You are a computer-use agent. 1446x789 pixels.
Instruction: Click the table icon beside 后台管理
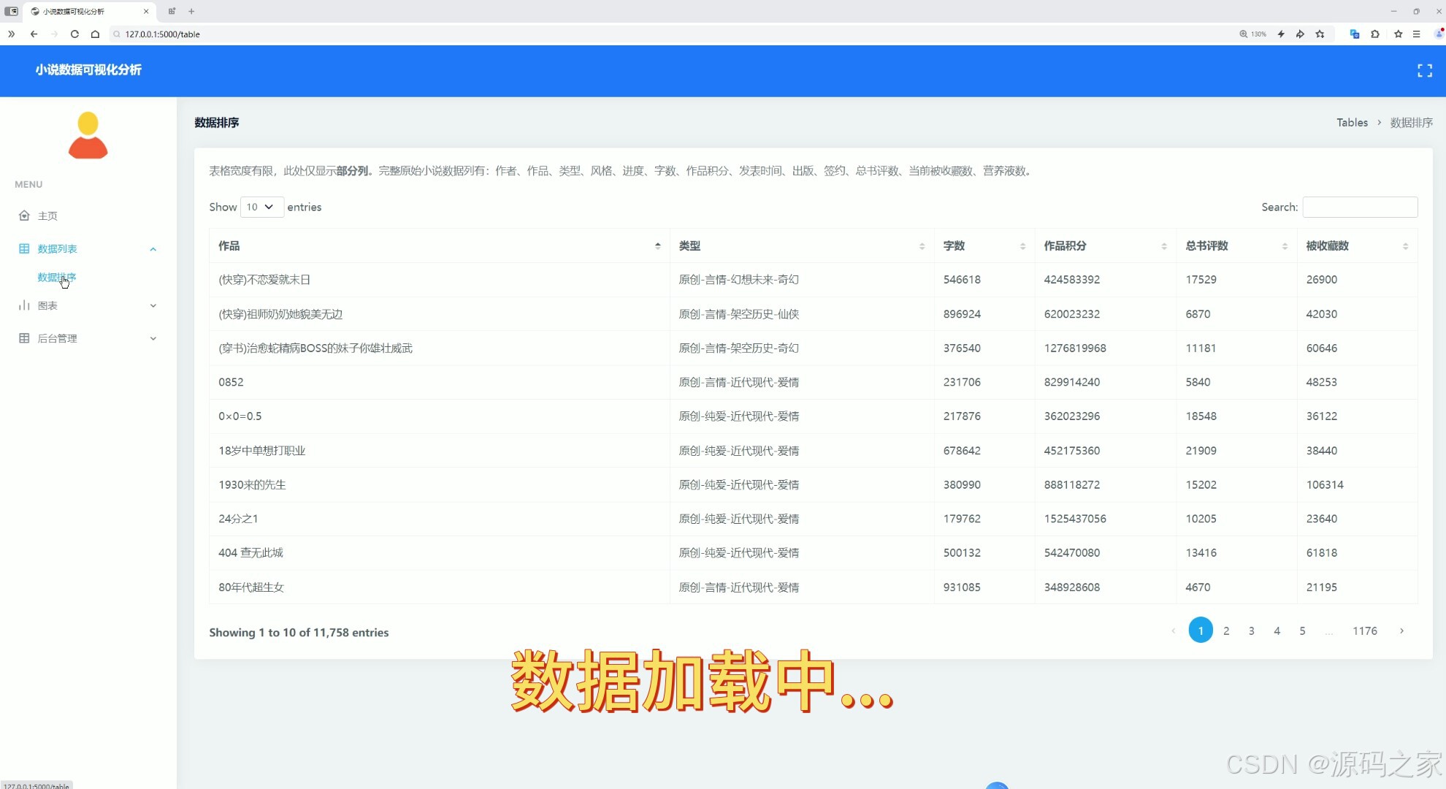[x=24, y=338]
